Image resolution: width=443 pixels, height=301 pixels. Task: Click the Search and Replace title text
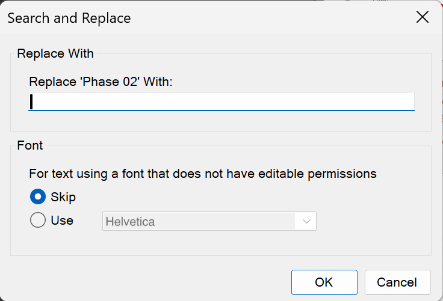pos(69,18)
